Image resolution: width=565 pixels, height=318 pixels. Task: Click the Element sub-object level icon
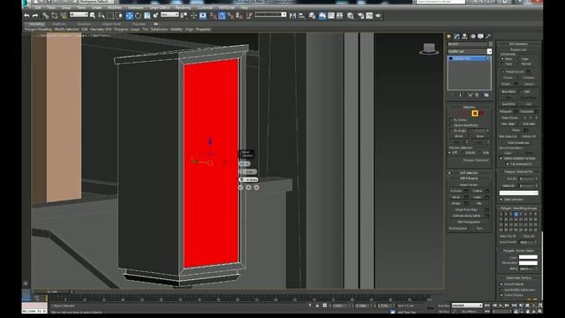click(482, 114)
